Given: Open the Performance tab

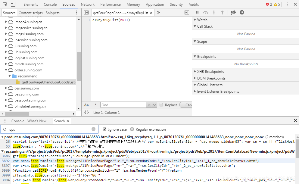Looking at the screenshot, I should pos(111,5).
